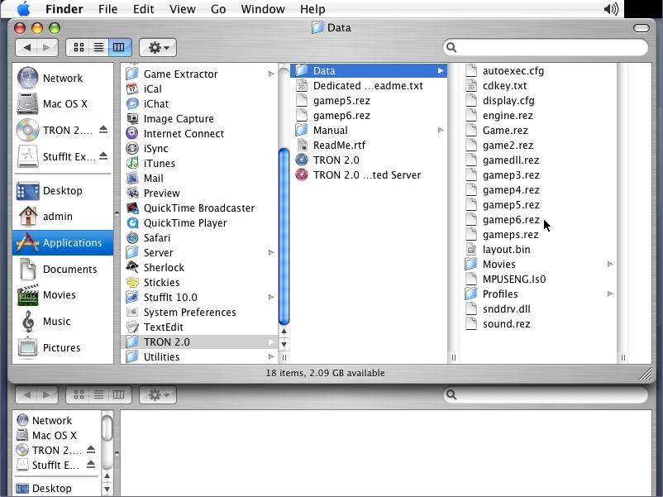The image size is (663, 497).
Task: Switch to list view
Action: click(98, 47)
